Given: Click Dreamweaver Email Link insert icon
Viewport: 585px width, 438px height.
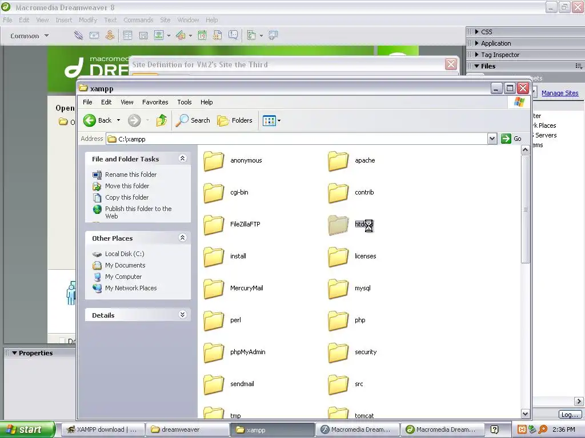Looking at the screenshot, I should click(x=94, y=35).
